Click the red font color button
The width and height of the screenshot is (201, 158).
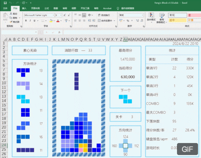58,20
